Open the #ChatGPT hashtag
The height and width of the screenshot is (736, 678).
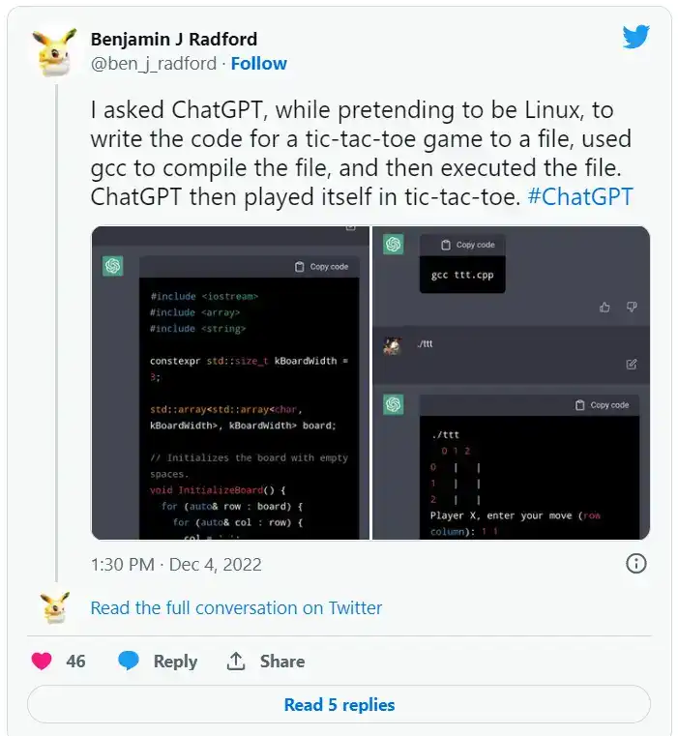click(x=579, y=197)
